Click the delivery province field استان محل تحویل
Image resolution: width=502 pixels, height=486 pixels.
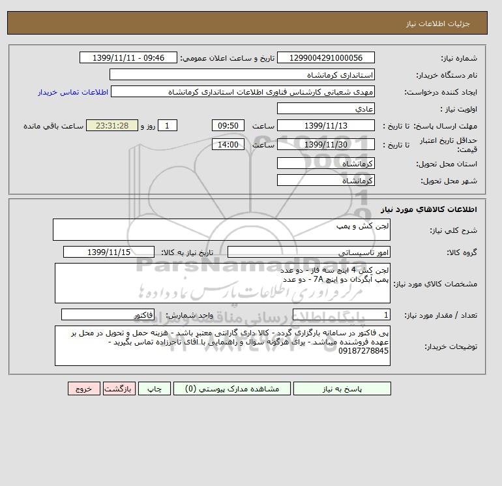(325, 163)
